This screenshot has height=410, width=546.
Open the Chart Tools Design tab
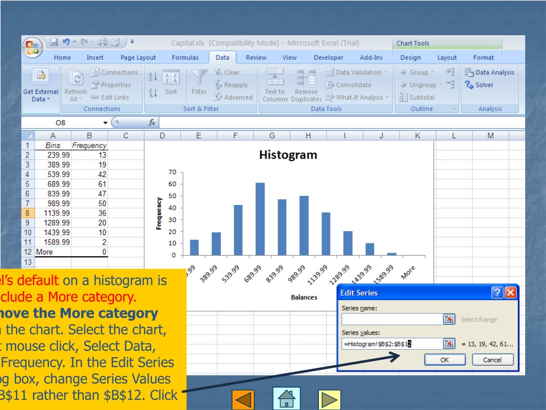point(411,58)
